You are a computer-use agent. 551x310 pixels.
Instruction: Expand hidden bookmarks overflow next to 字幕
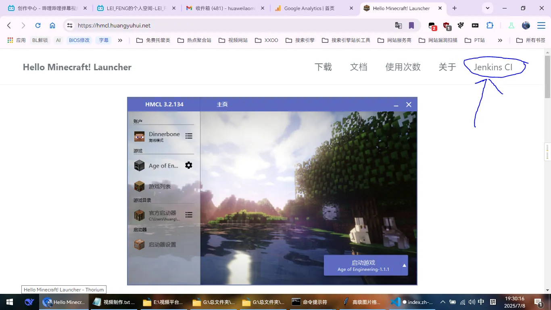(x=120, y=40)
